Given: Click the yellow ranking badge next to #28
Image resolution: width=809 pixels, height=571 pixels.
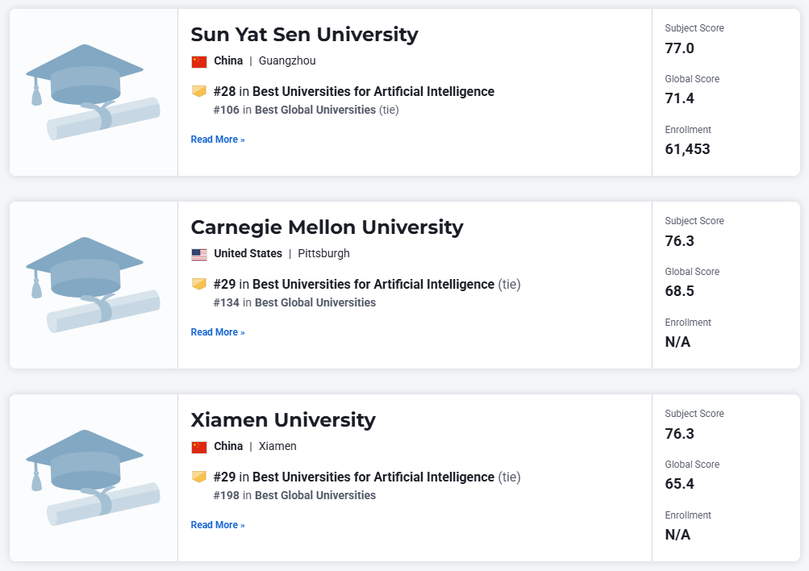Looking at the screenshot, I should 199,91.
